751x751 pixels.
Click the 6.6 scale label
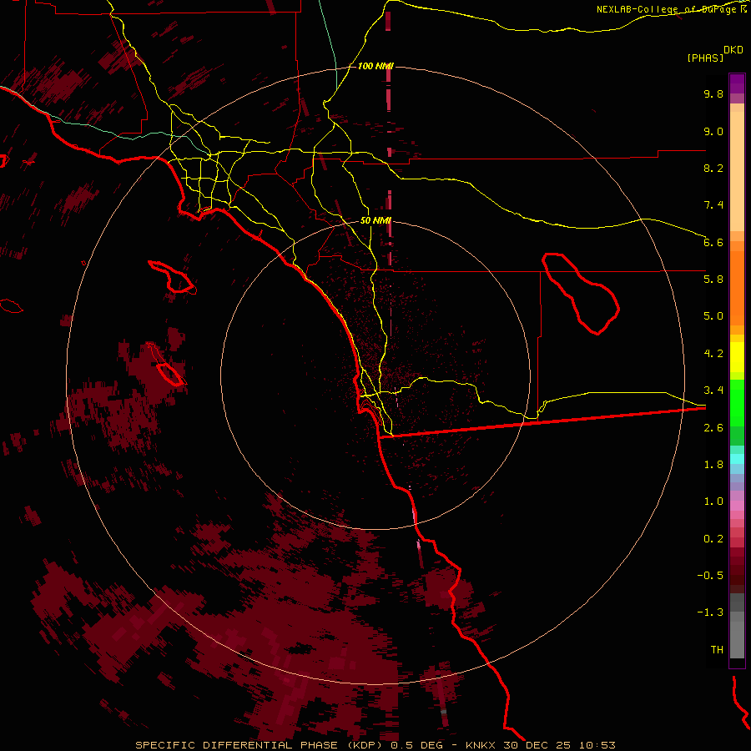click(713, 242)
